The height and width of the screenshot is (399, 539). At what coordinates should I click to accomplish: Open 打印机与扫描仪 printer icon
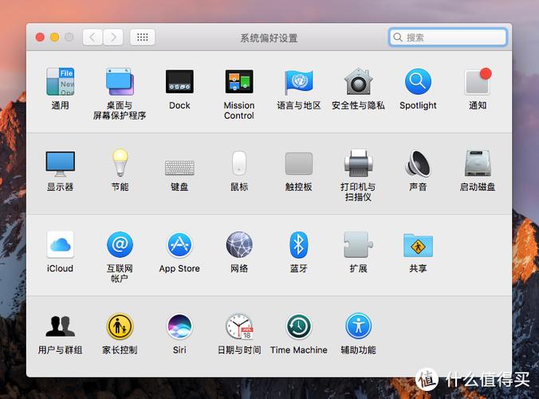(x=359, y=163)
